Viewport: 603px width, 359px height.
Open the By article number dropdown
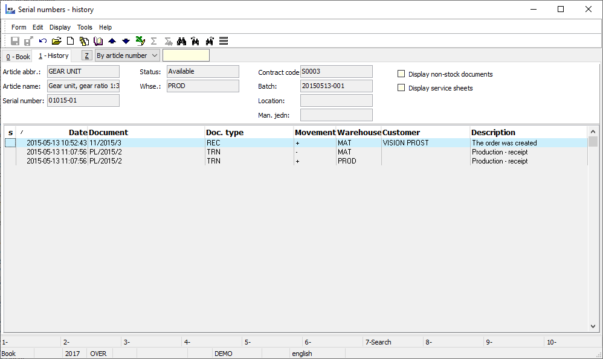[x=127, y=56]
